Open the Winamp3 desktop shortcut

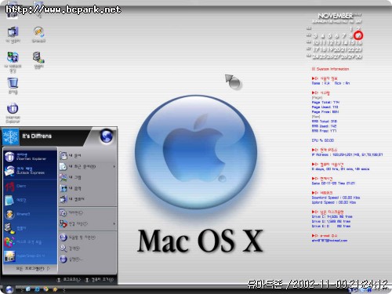[x=38, y=34]
